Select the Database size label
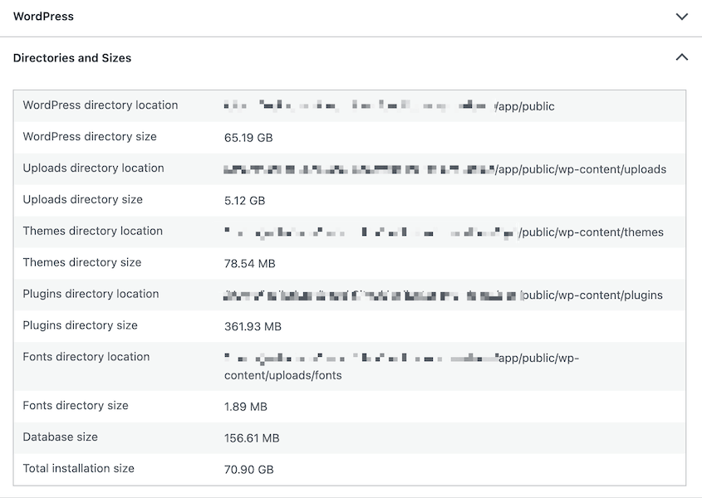This screenshot has width=702, height=498. [61, 437]
